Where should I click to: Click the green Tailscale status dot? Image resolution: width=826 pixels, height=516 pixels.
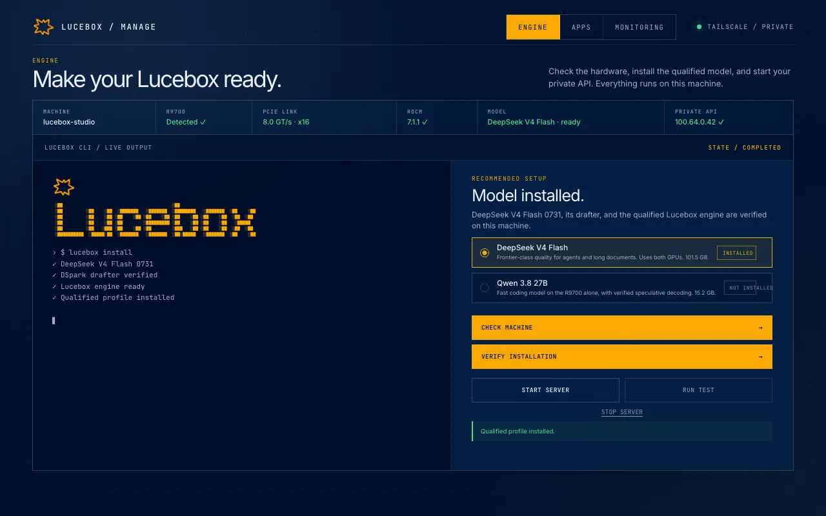tap(699, 27)
